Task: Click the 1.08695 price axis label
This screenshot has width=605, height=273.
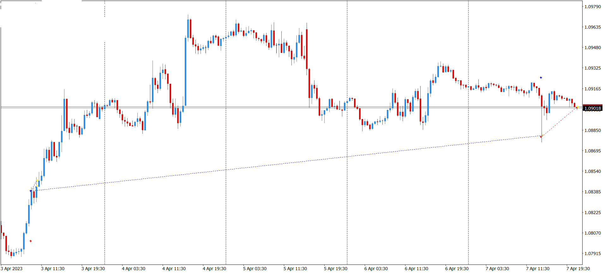Action: (x=593, y=151)
